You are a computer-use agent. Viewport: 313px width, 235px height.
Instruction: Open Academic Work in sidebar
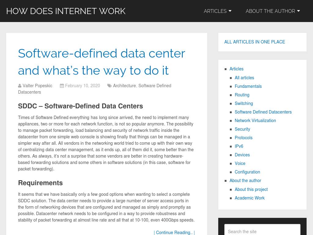249,198
